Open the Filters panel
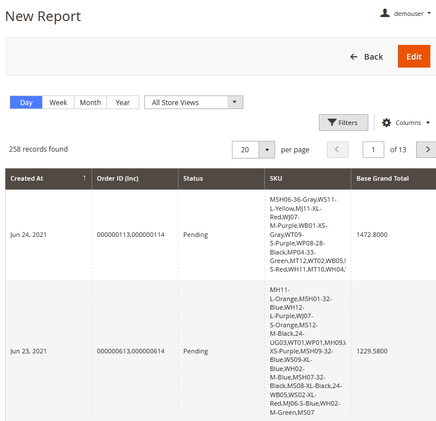Screen dimensions: 436x421 click(x=343, y=123)
